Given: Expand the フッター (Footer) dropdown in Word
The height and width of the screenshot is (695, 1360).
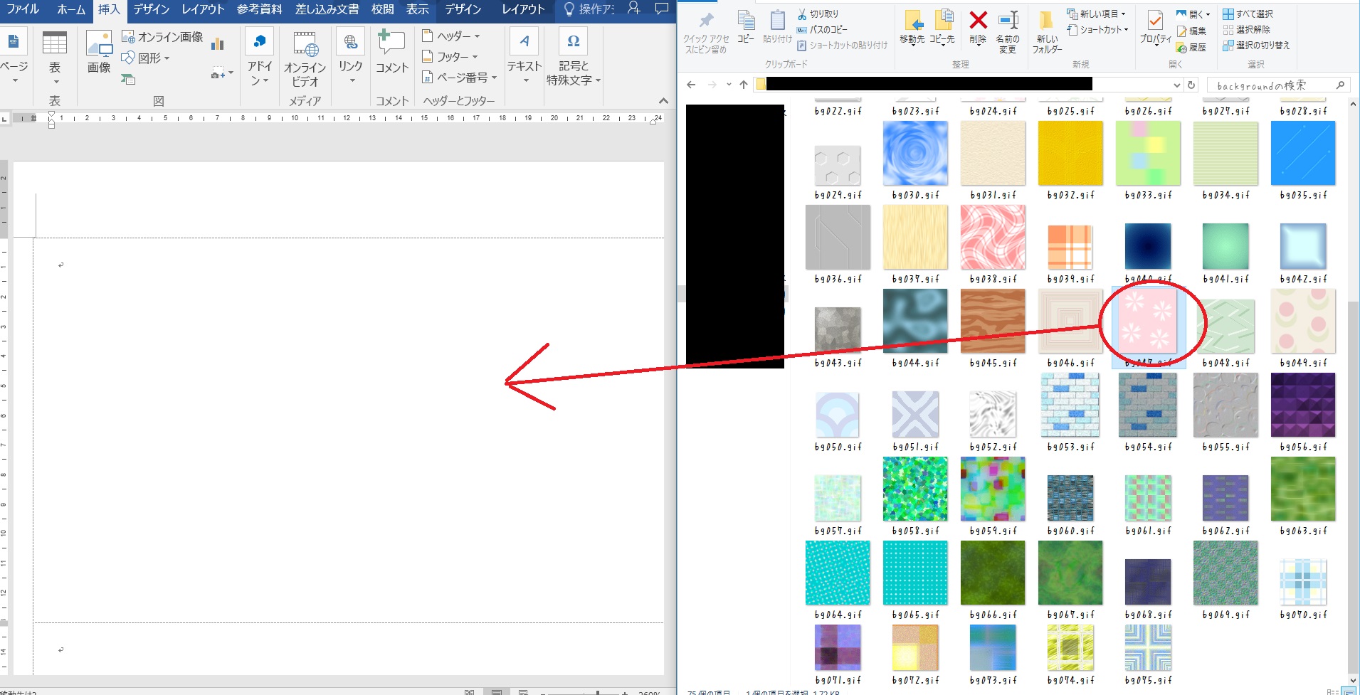Looking at the screenshot, I should click(x=450, y=56).
